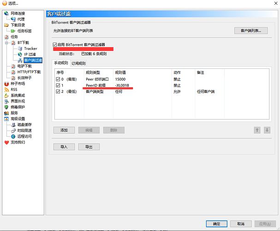Click the 导入 button

tap(64, 147)
